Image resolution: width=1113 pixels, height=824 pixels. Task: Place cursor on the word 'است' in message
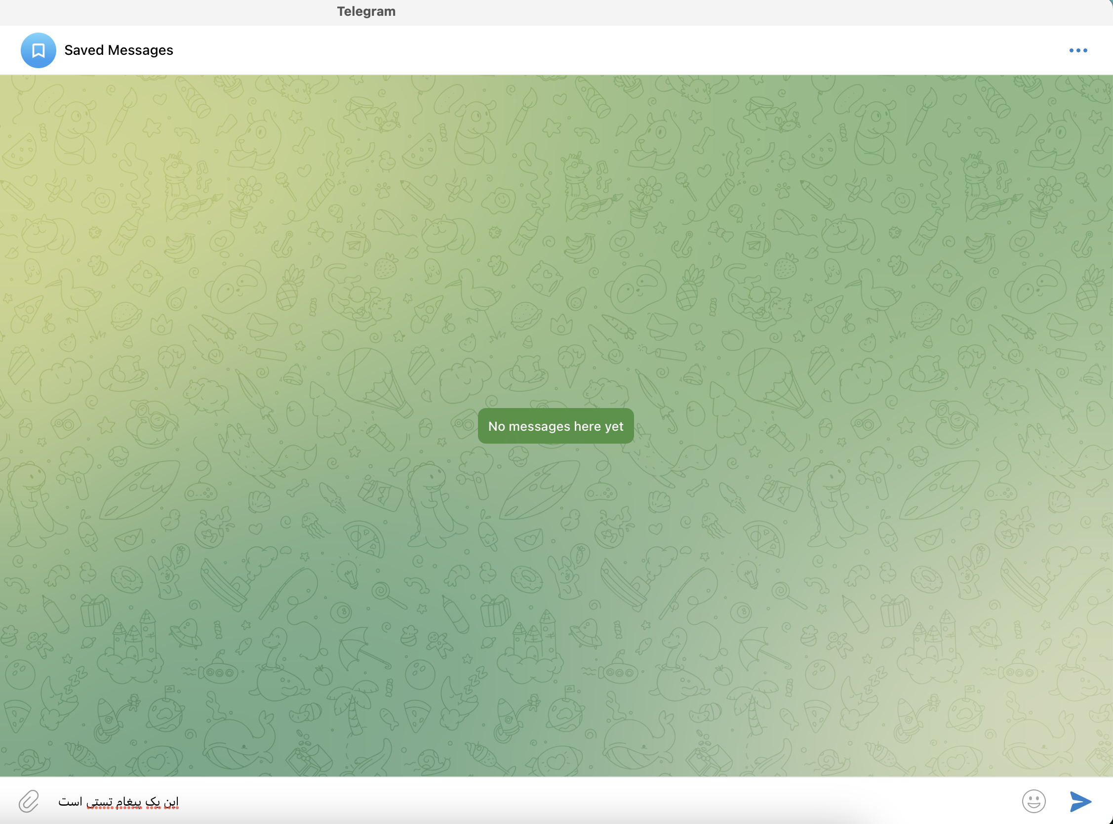point(70,802)
